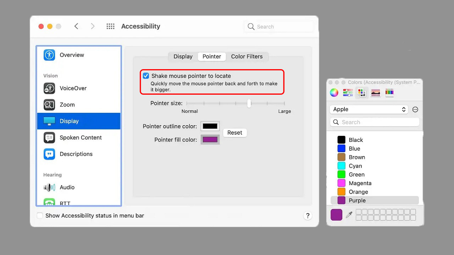Screen dimensions: 454x255
Task: Switch to color sliders picker mode
Action: click(x=348, y=93)
